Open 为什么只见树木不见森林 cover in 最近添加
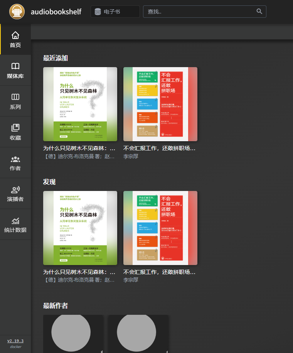The height and width of the screenshot is (353, 293). [80, 104]
